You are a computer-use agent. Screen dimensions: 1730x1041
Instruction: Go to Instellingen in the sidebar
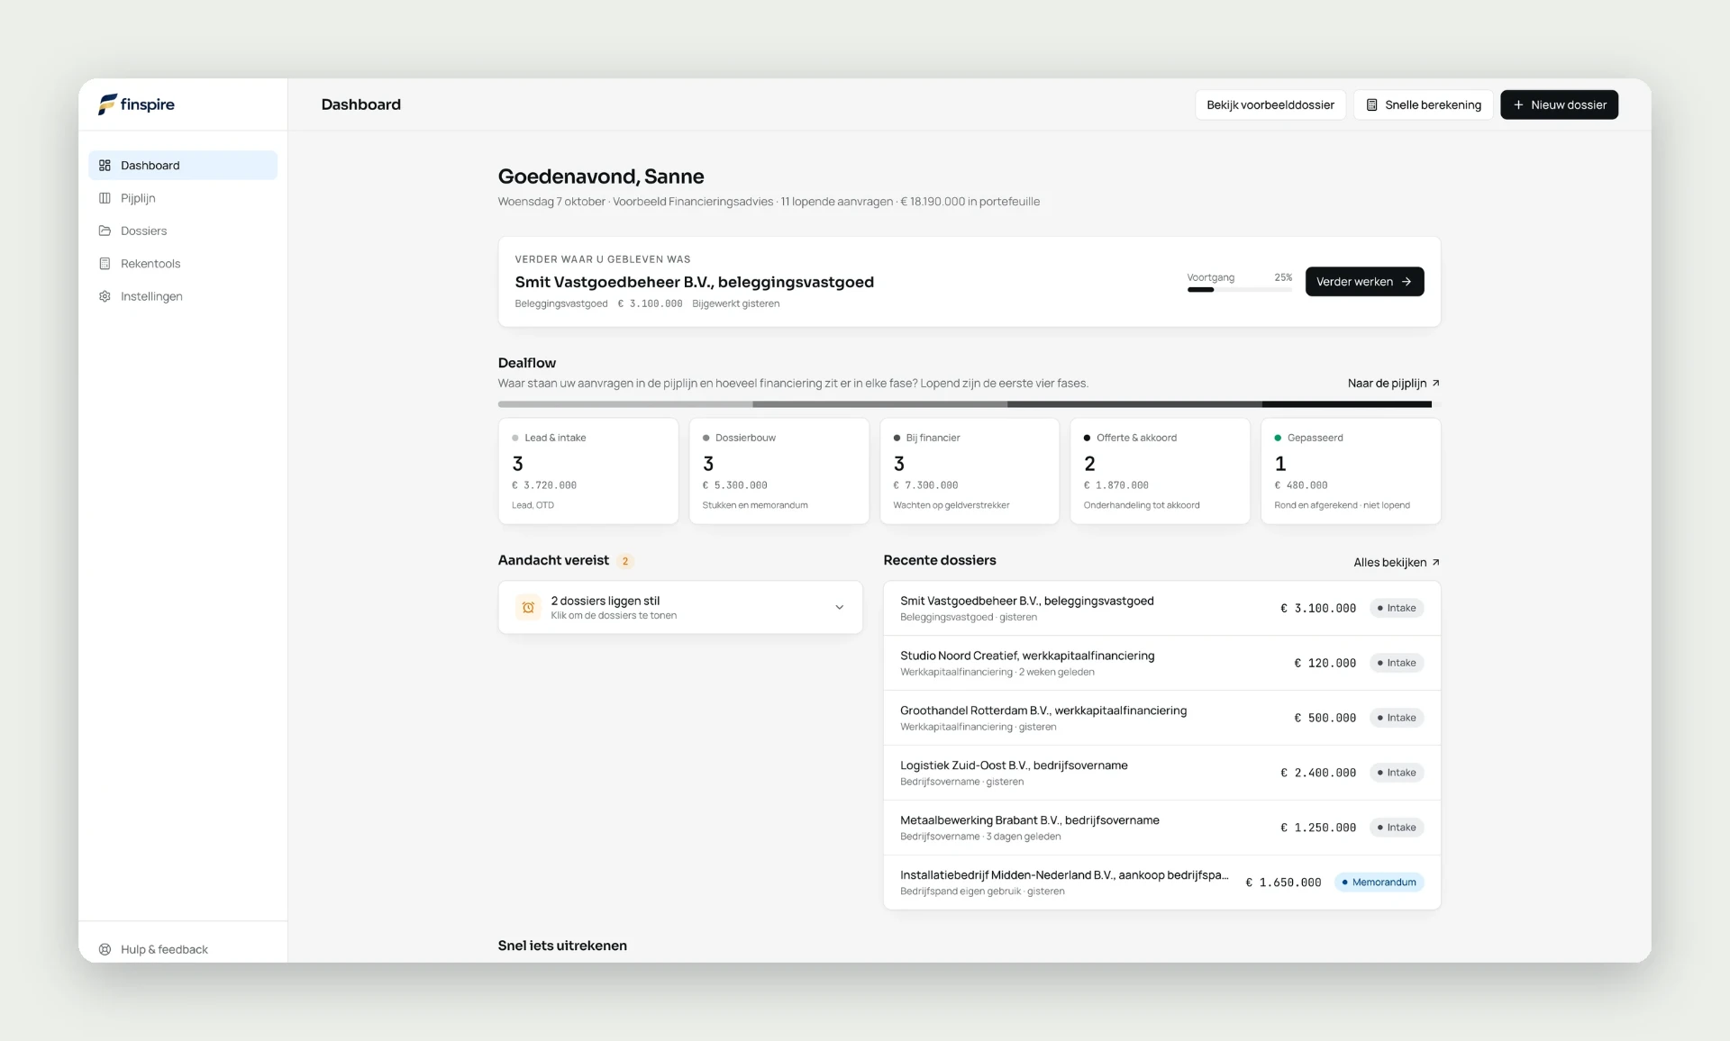pos(183,296)
